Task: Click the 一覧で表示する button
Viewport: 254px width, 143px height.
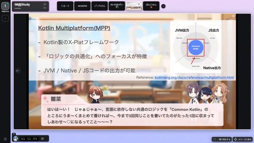Action: coord(221,139)
